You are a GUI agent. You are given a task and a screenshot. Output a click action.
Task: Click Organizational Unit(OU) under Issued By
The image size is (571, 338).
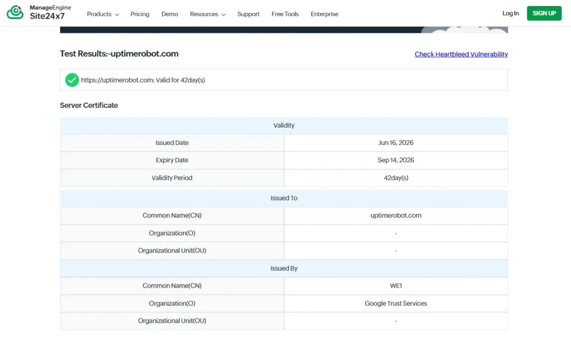pos(172,321)
